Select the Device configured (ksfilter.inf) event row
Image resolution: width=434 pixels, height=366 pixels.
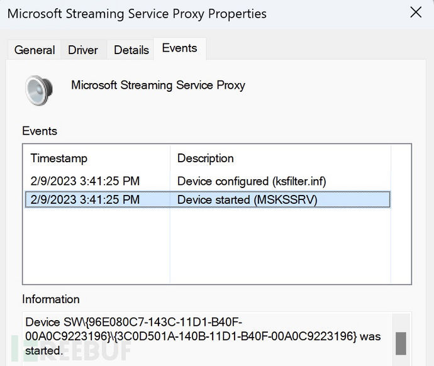coord(208,181)
